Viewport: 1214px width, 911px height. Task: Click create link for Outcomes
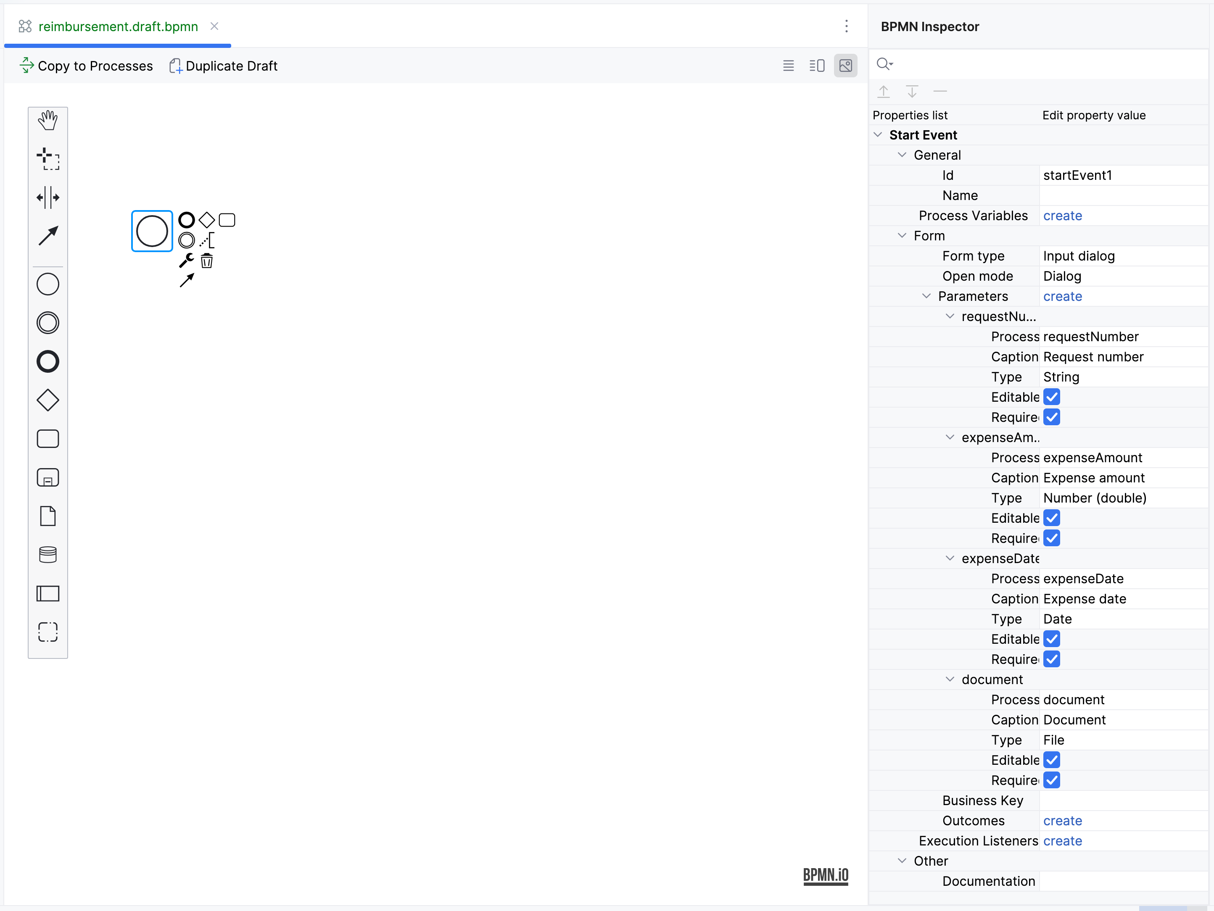pos(1062,821)
